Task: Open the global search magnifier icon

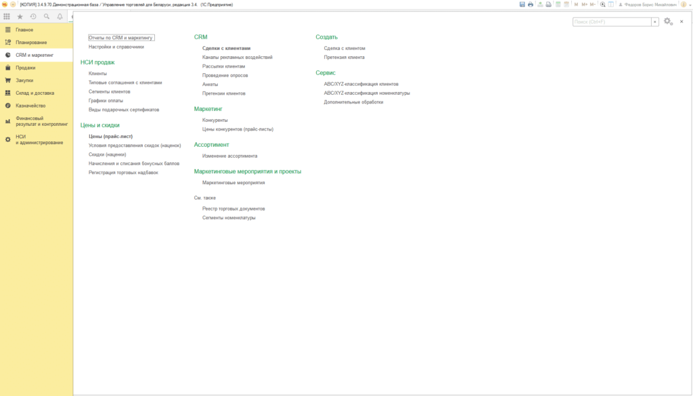Action: tap(47, 16)
